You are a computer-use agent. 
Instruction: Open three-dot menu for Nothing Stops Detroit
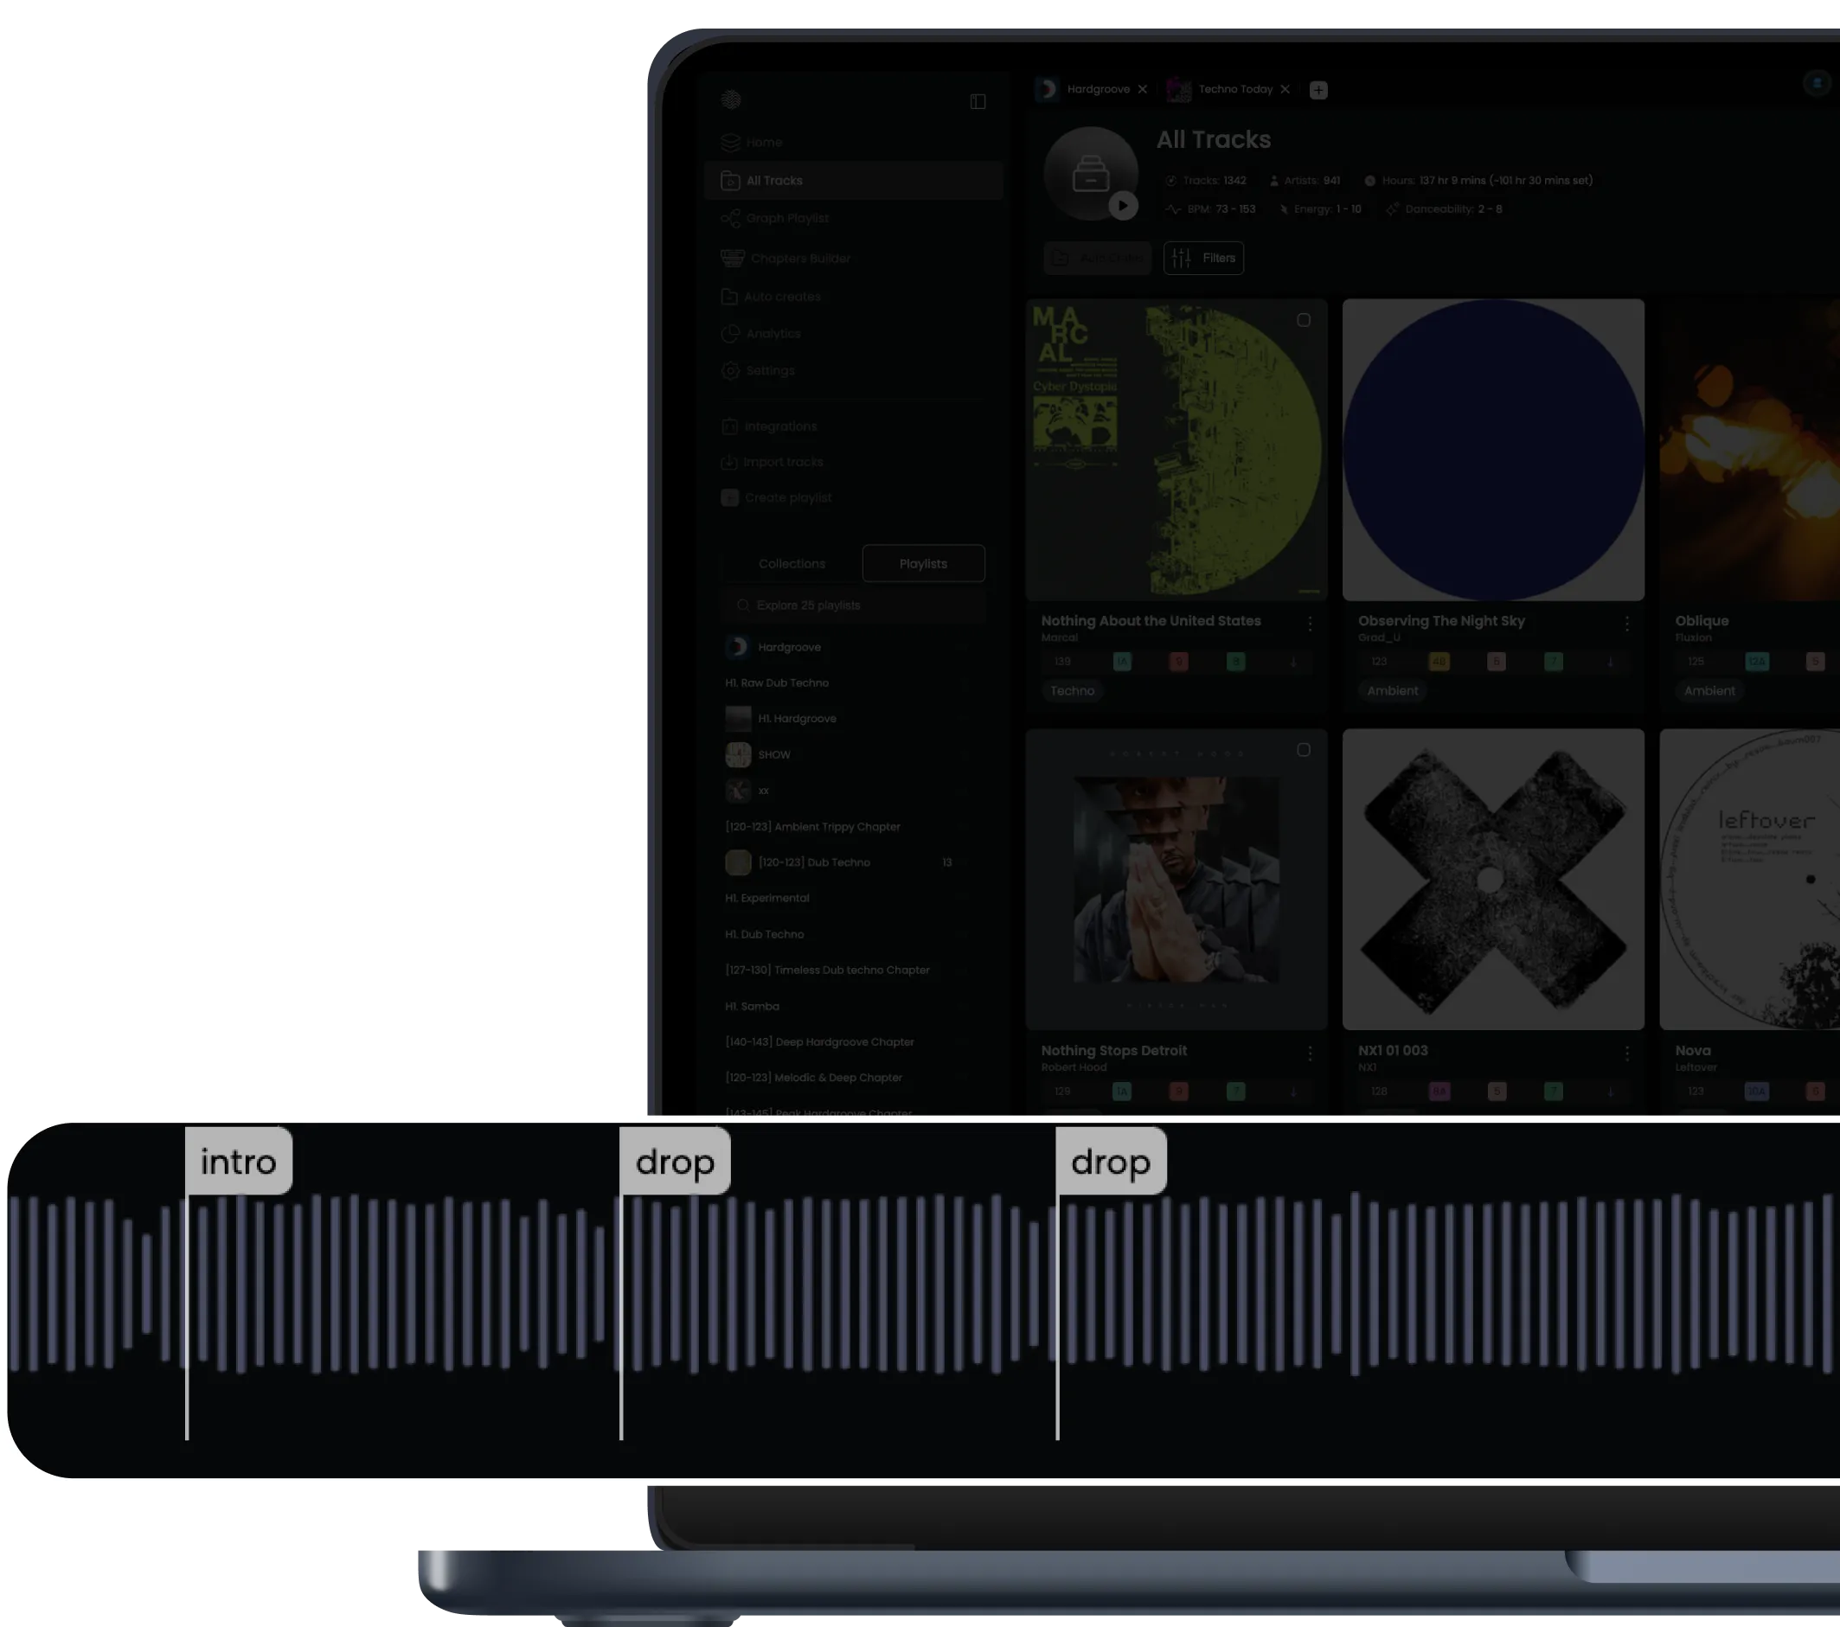coord(1309,1053)
